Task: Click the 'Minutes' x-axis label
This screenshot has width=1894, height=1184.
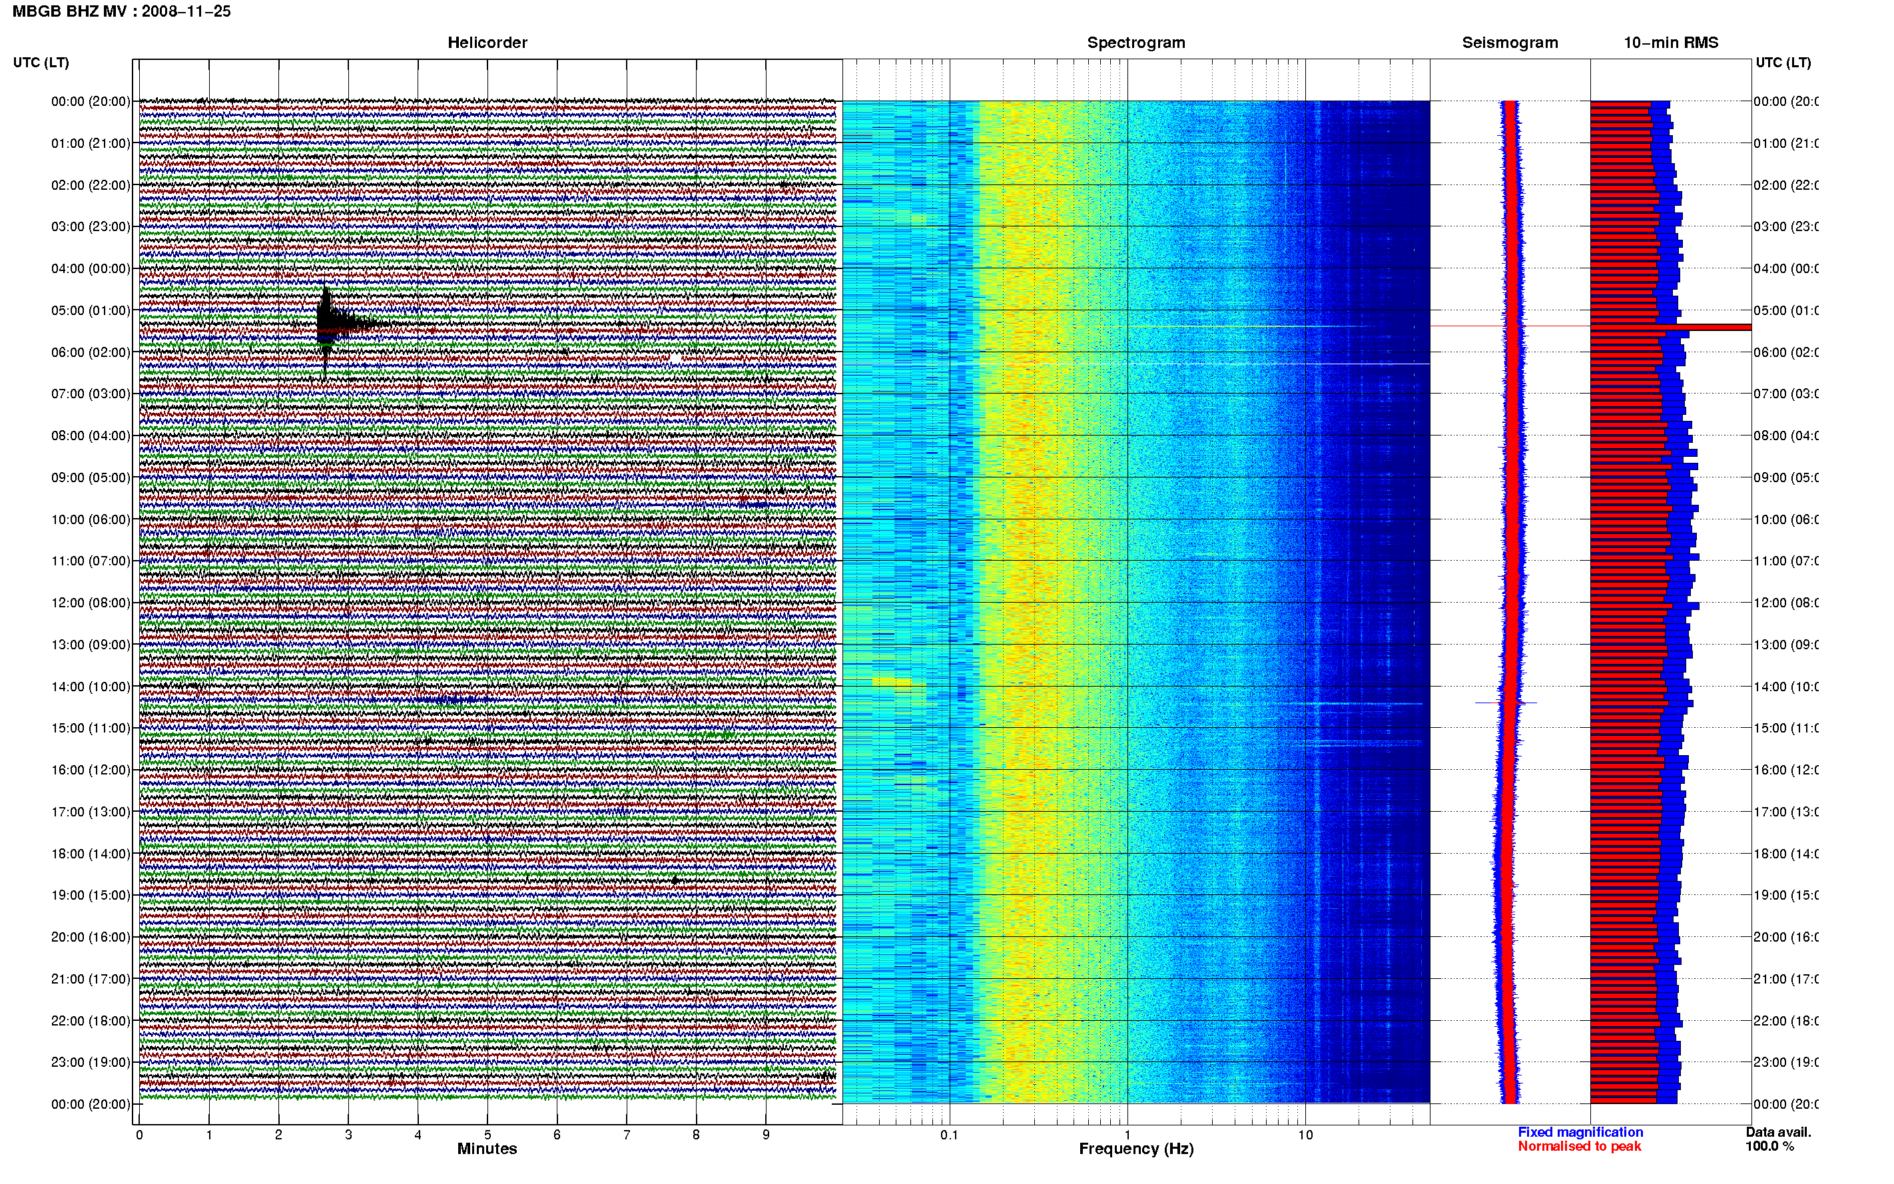Action: click(x=487, y=1148)
